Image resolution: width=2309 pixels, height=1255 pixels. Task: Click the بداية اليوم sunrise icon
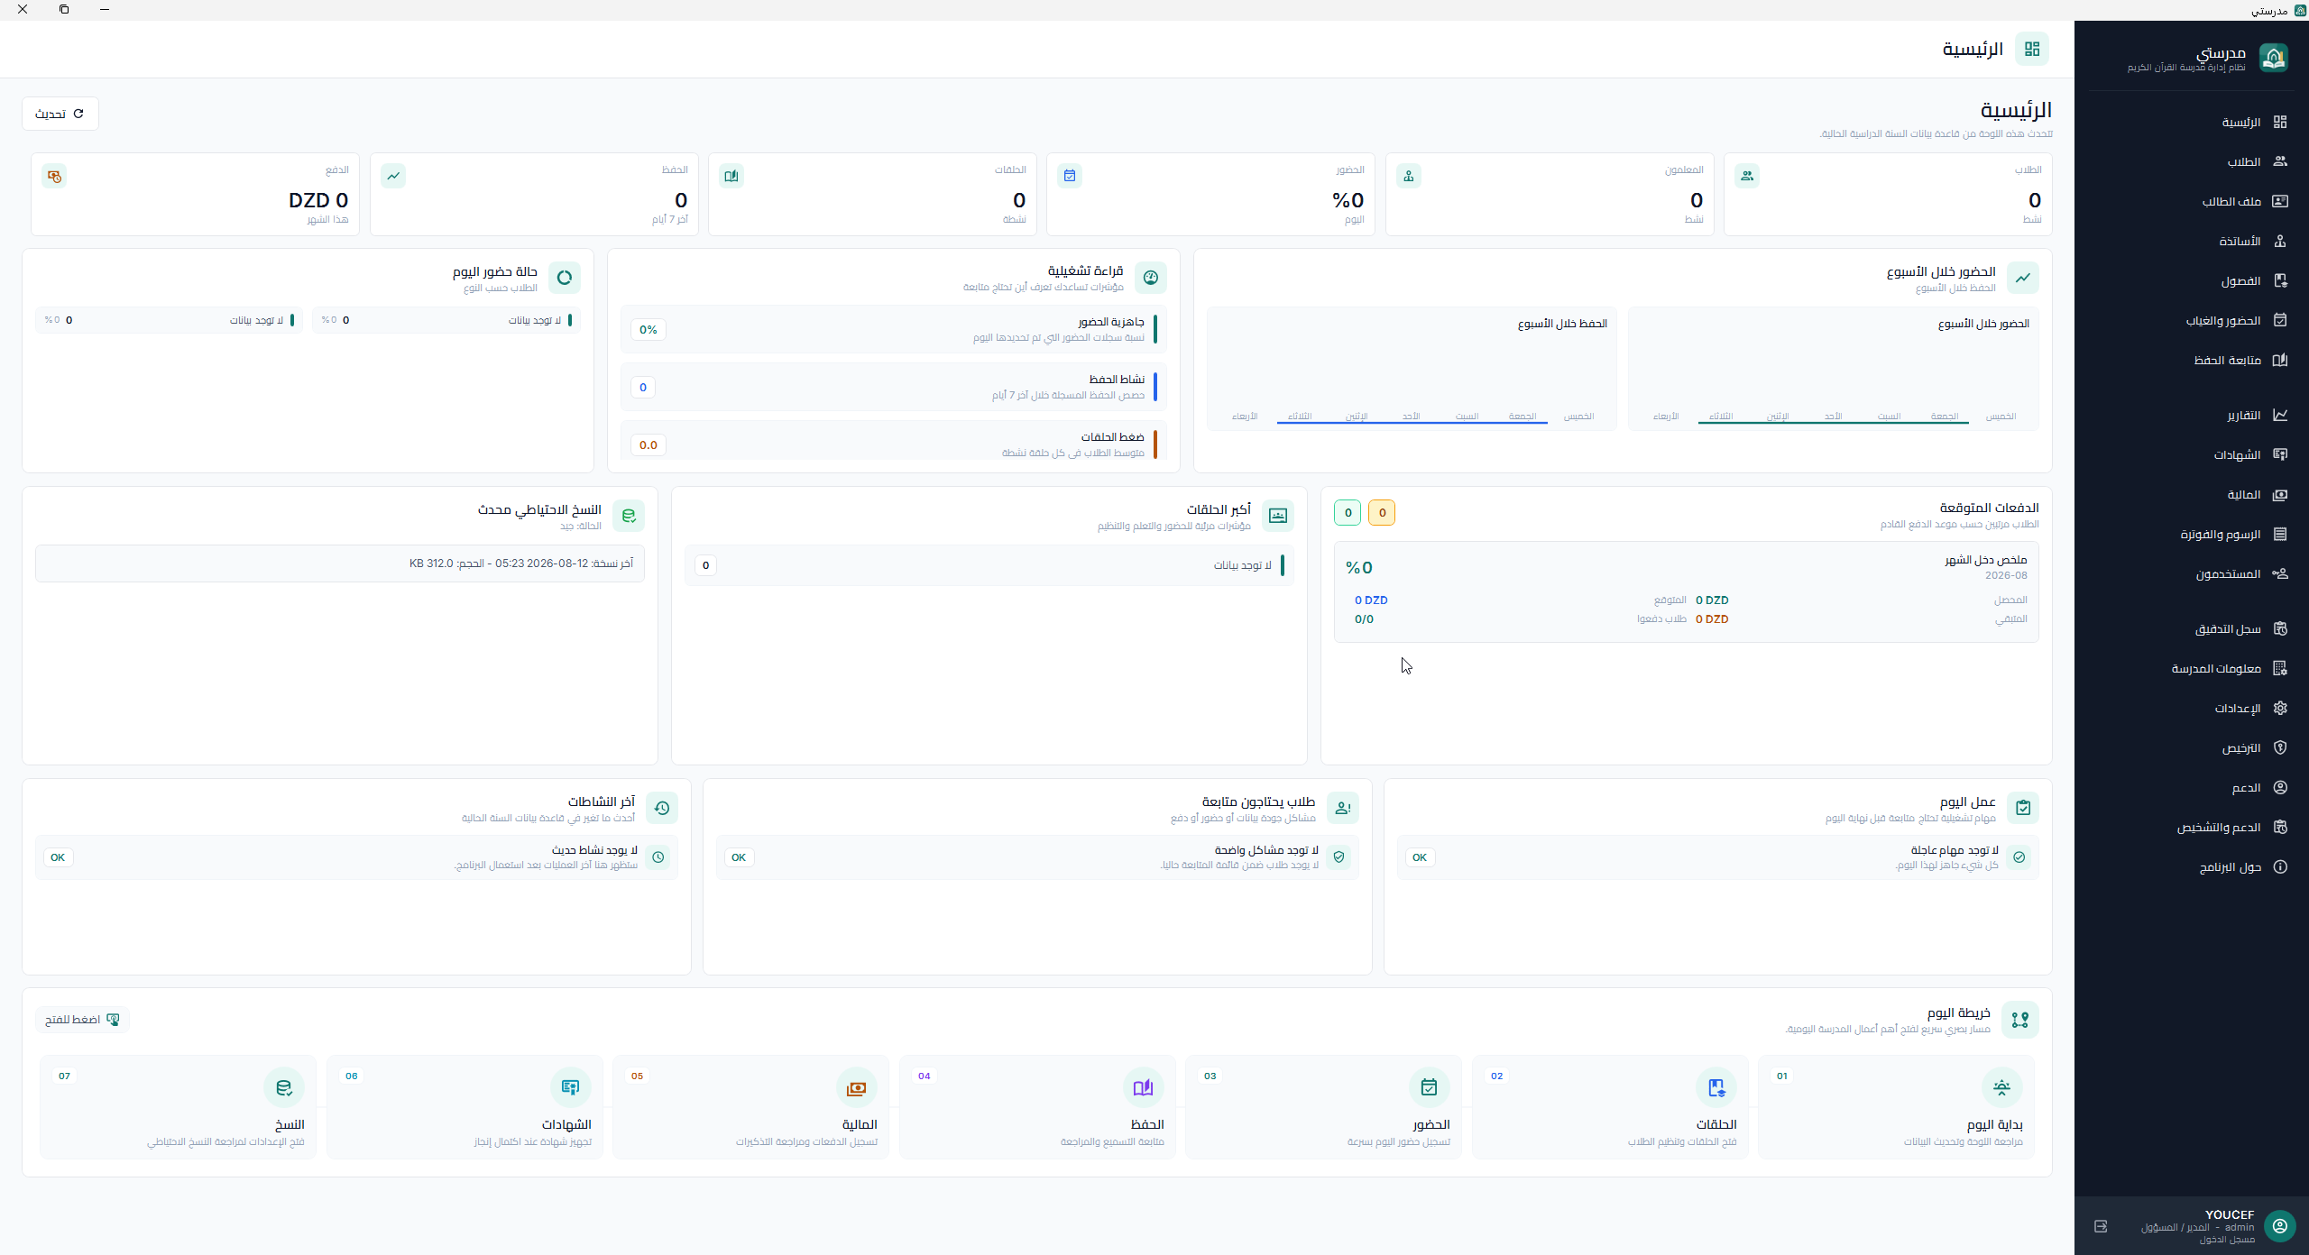(x=2001, y=1087)
